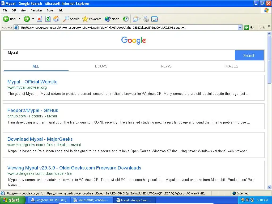Expand the Links toolbar chevron
Image resolution: width=272 pixels, height=204 pixels.
[269, 26]
